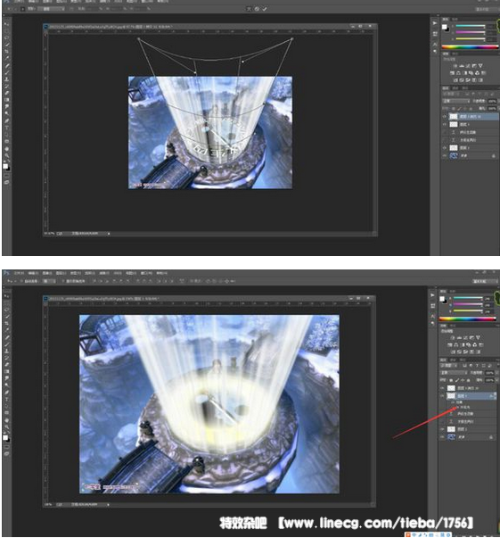500x538 pixels.
Task: Click foreground color swatch in top Color panel
Action: 445,27
